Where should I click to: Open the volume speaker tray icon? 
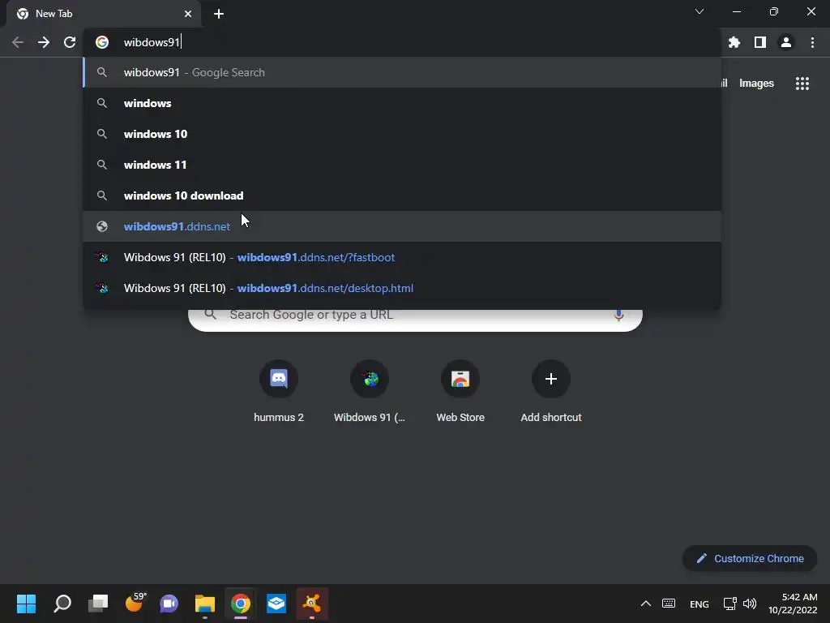point(750,604)
